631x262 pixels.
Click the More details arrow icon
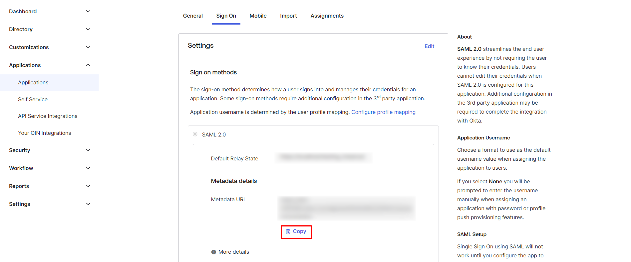coord(213,252)
